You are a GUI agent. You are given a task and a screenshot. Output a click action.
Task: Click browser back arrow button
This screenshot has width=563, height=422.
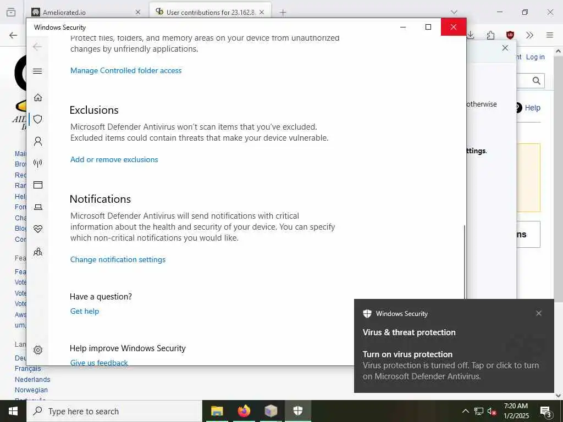click(13, 35)
